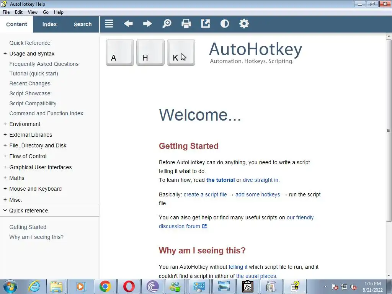Viewport: 392px width, 294px height.
Task: Follow the 'telling it' link
Action: [238, 267]
